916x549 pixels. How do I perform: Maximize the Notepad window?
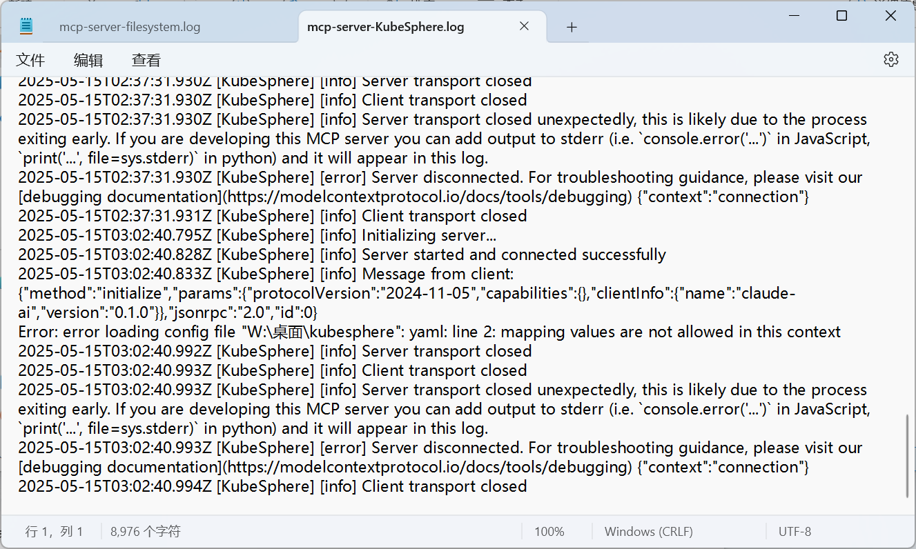pyautogui.click(x=841, y=15)
